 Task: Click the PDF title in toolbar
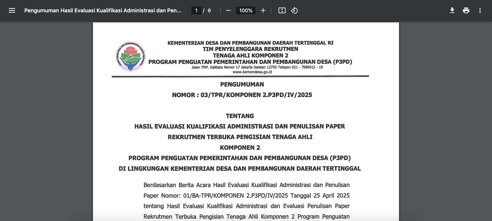pyautogui.click(x=103, y=10)
